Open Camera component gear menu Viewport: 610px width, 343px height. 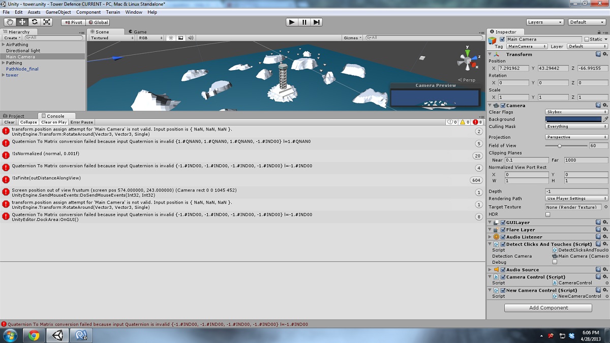click(605, 105)
